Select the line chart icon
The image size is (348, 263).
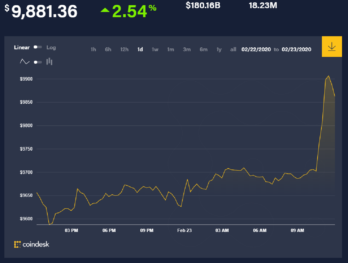[x=25, y=62]
